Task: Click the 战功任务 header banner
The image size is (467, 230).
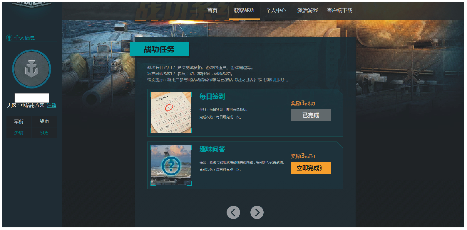Action: click(159, 49)
